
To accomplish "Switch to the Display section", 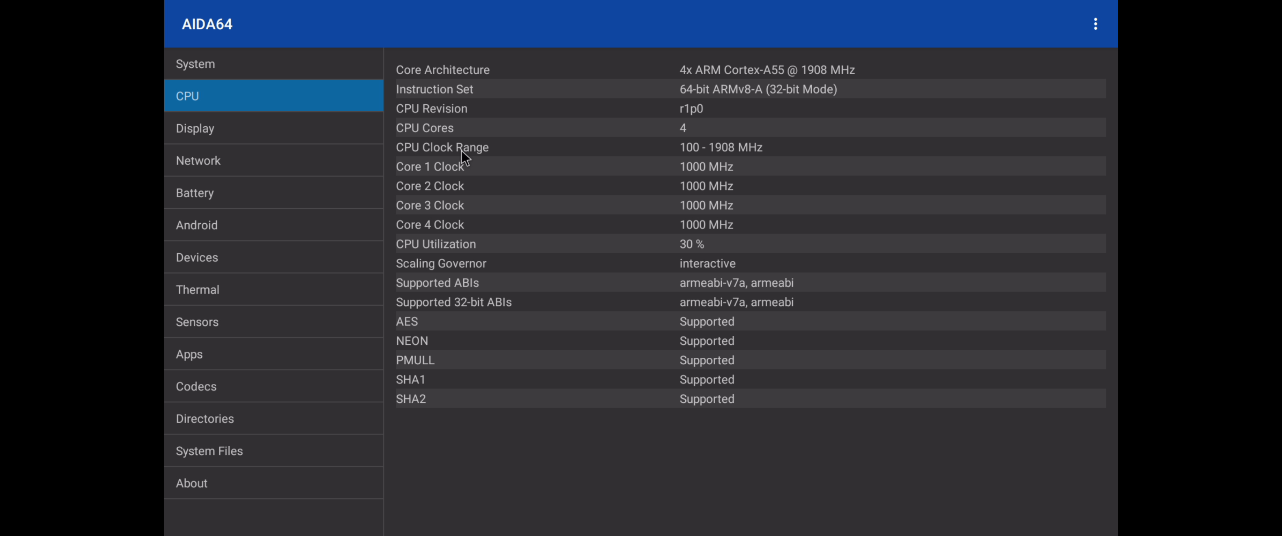I will pyautogui.click(x=273, y=128).
